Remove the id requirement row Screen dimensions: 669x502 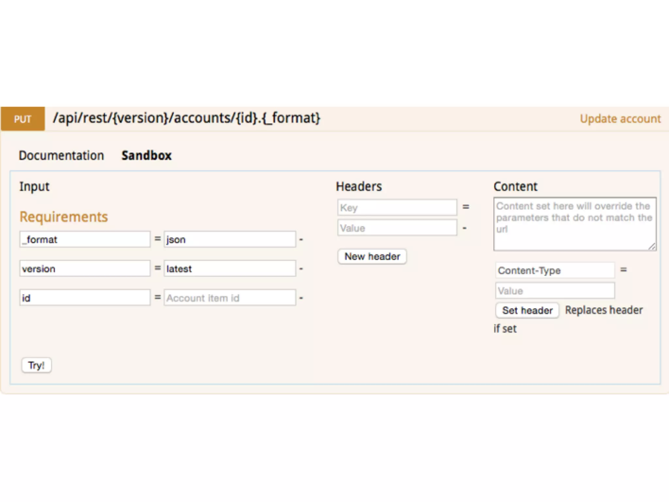301,298
